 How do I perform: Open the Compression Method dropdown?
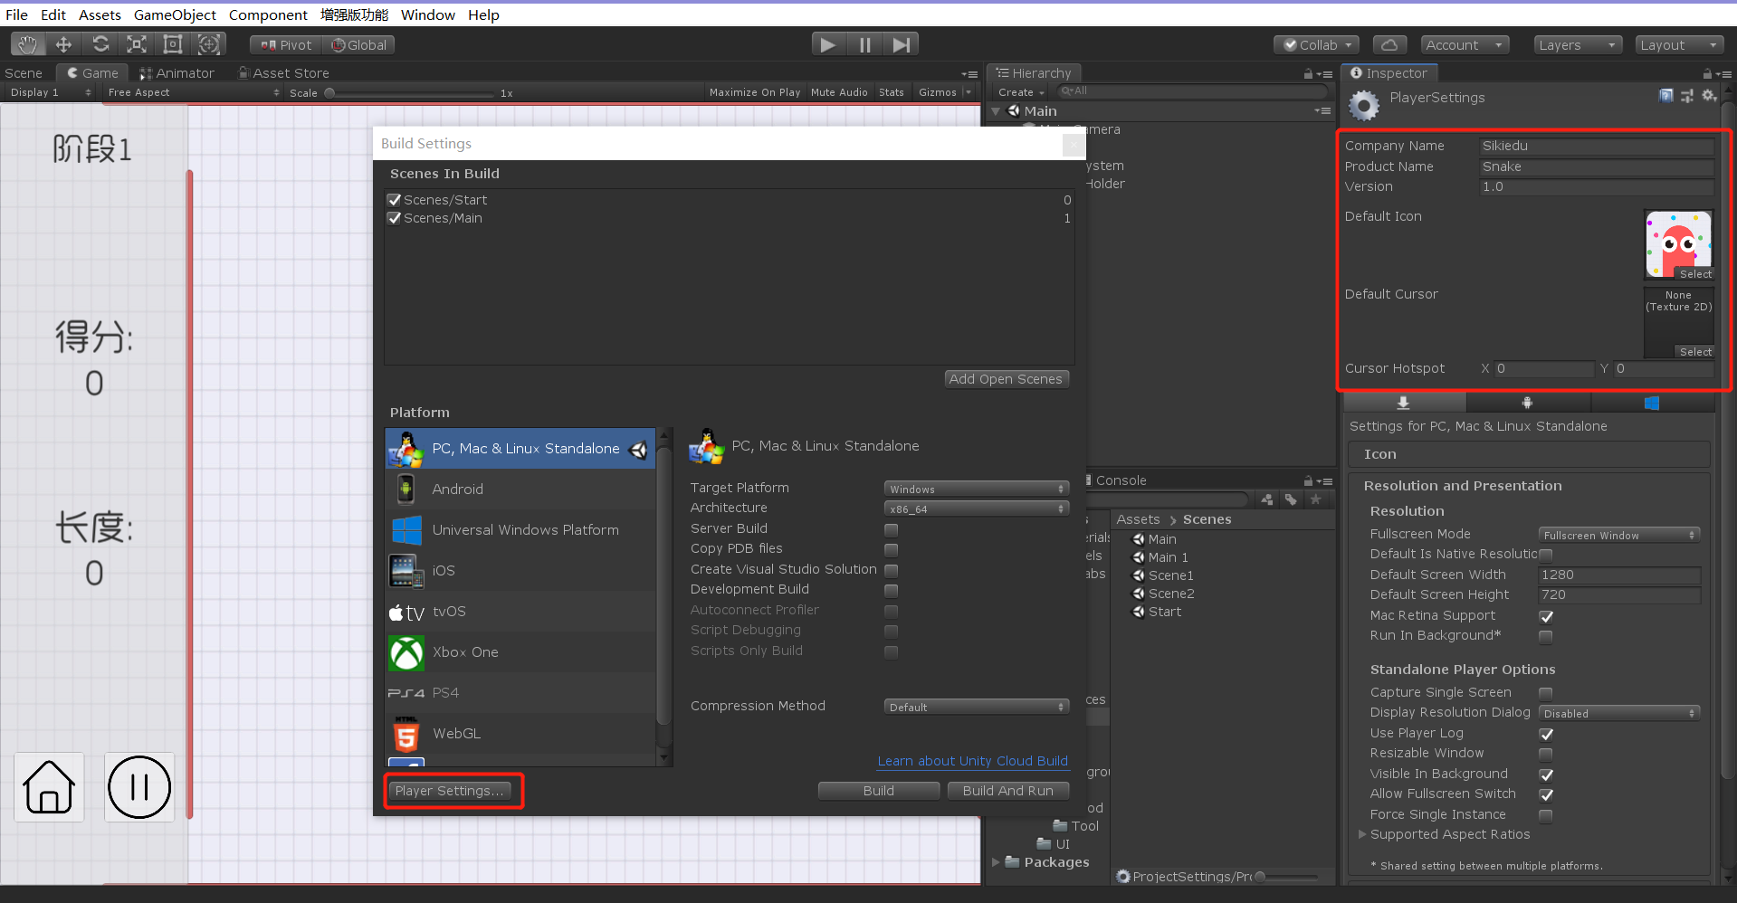pyautogui.click(x=977, y=708)
